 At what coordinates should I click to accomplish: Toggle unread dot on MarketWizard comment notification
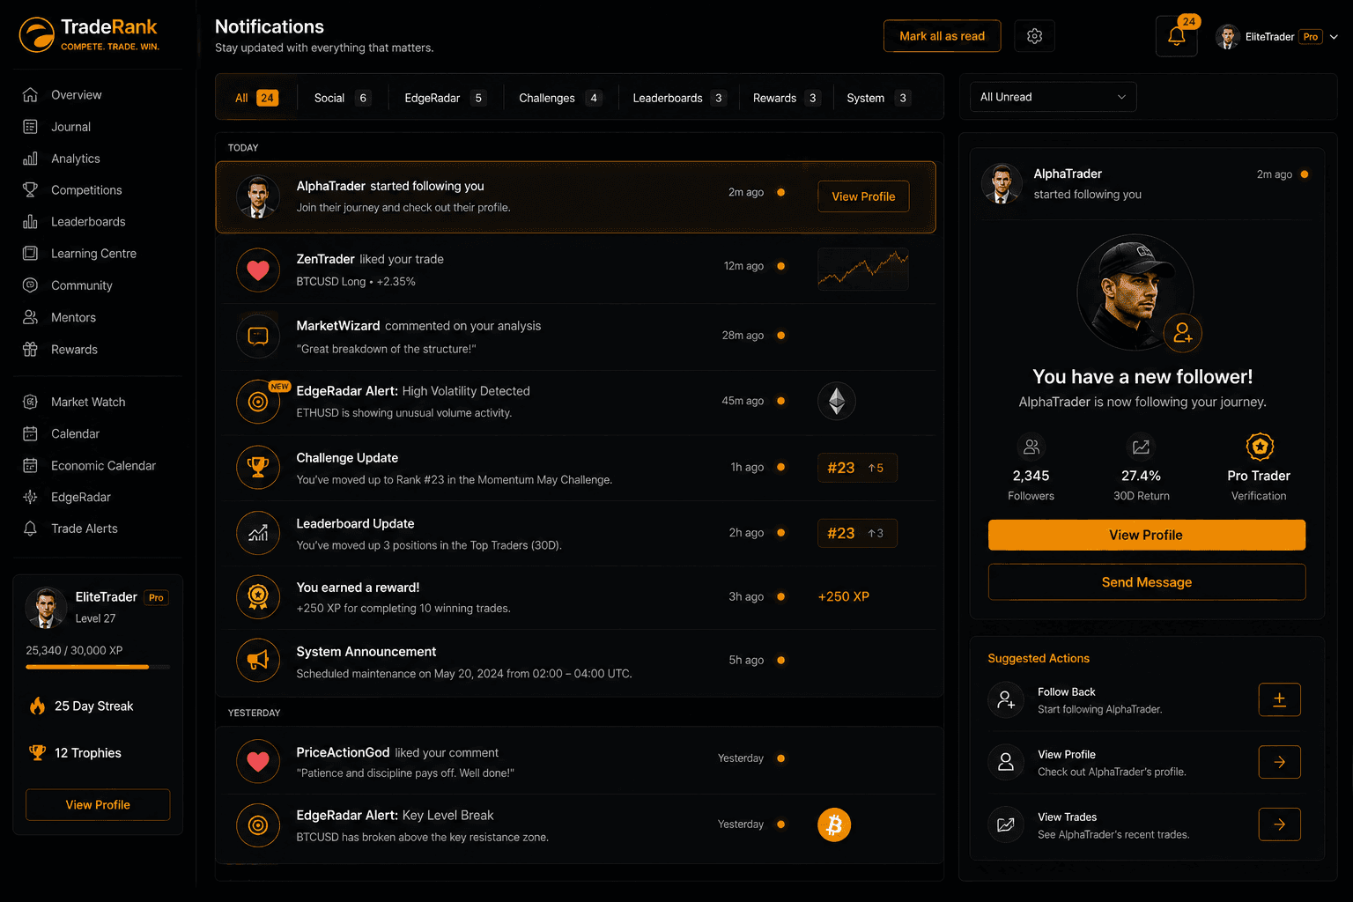780,336
